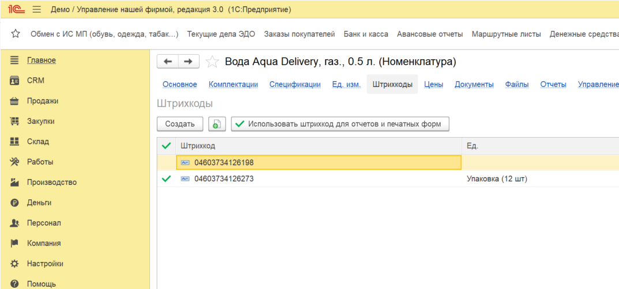619x289 pixels.
Task: Open the hamburger main menu
Action: (37, 9)
